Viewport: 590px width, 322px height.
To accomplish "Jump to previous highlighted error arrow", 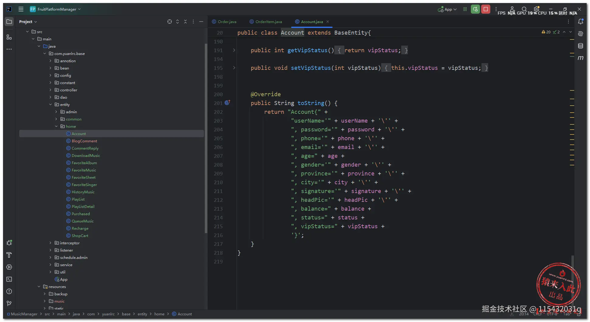I will [564, 32].
